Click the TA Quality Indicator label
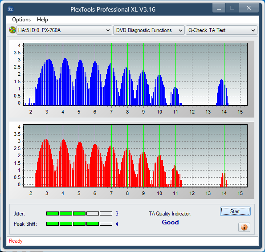The height and width of the screenshot is (252, 265). (x=170, y=214)
